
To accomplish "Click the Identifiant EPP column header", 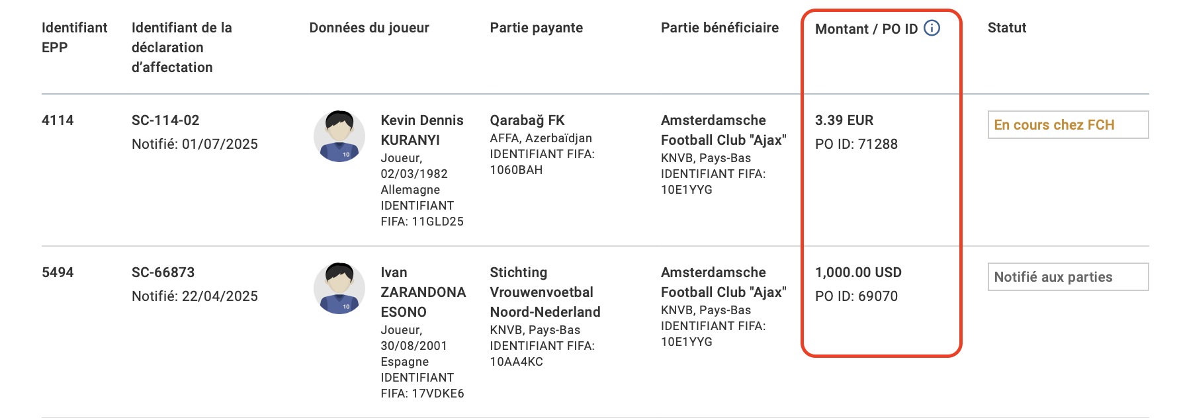I will (74, 37).
